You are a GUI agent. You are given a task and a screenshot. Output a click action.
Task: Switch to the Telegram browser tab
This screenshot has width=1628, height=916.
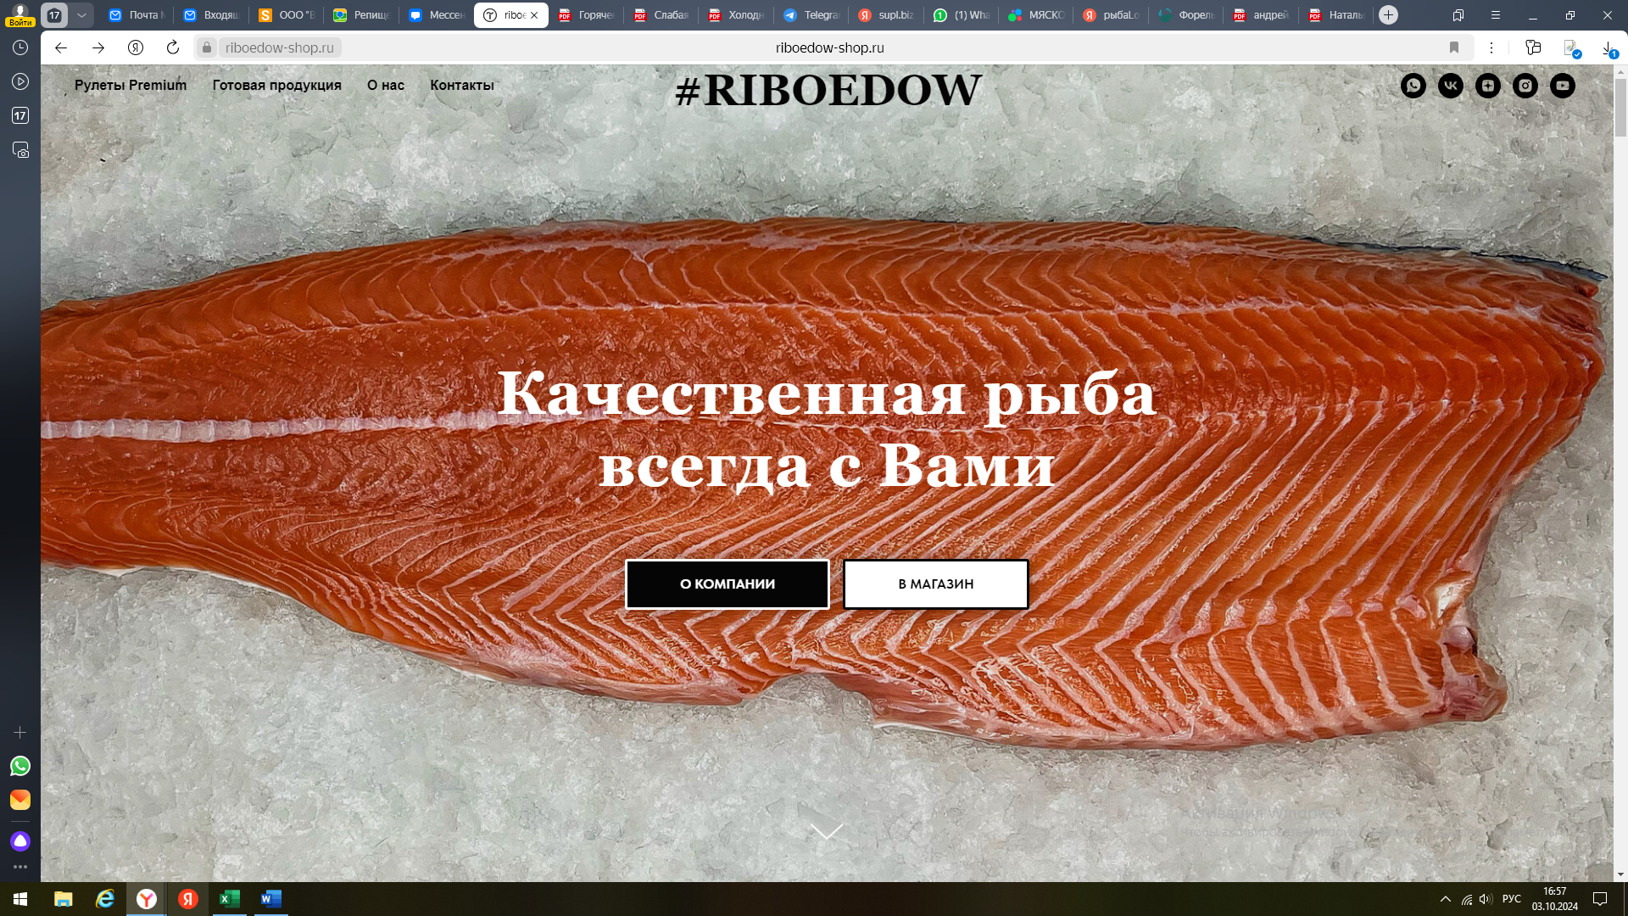pos(812,15)
